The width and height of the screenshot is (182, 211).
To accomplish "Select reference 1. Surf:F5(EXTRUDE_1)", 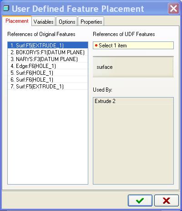I will (48, 45).
